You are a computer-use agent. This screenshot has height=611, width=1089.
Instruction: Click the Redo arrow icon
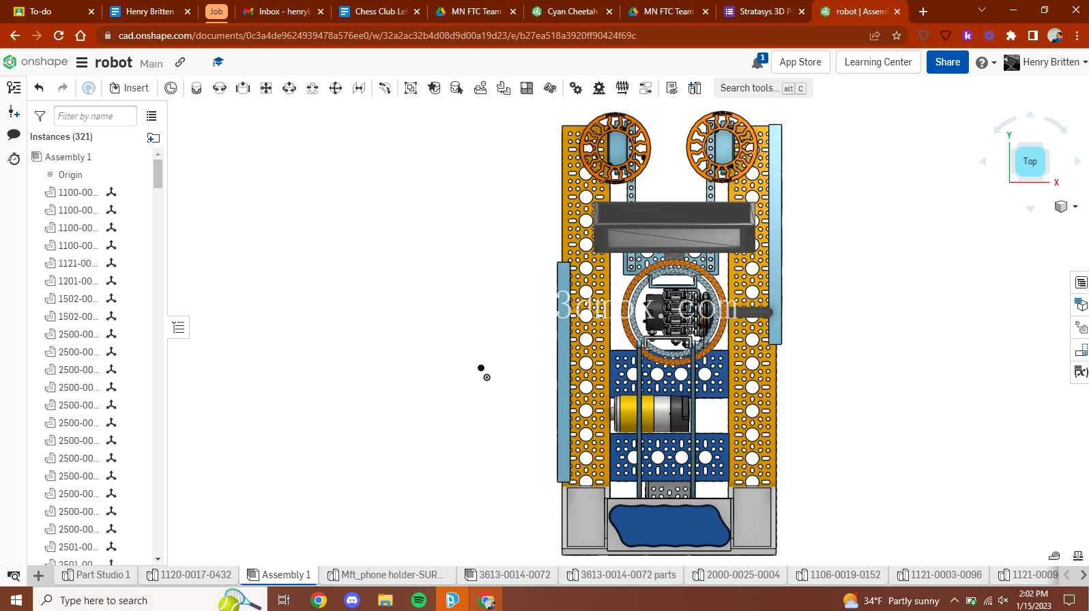[63, 88]
